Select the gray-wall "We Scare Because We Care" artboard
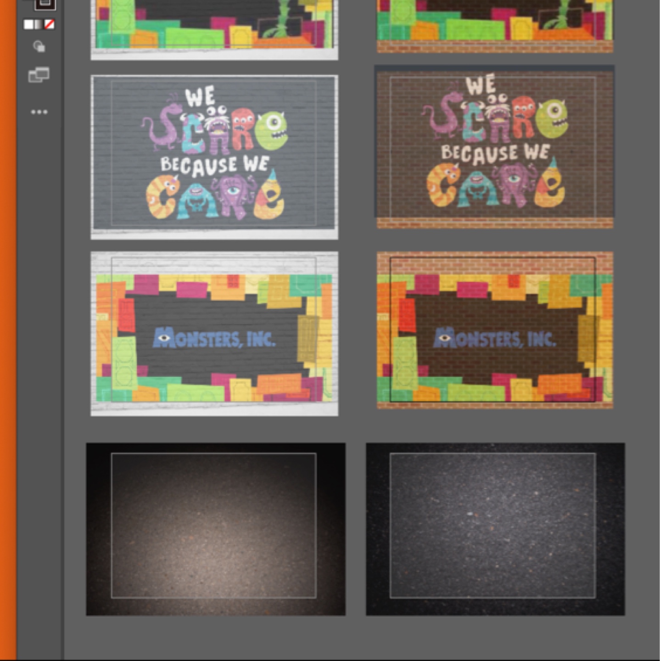This screenshot has height=661, width=660. click(214, 157)
